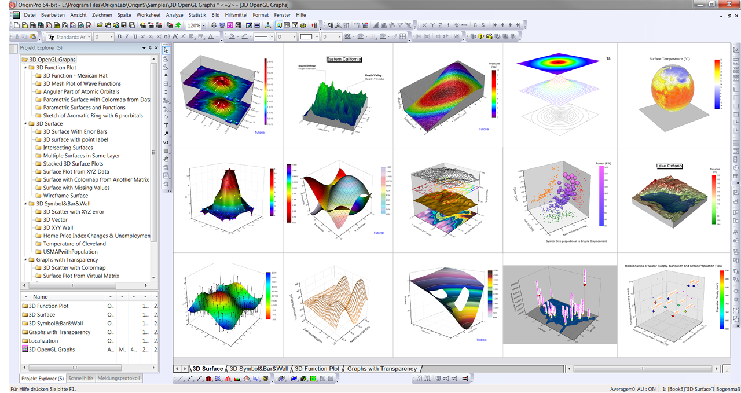
Task: Collapse Graphs with Transparency folder node
Action: [25, 260]
